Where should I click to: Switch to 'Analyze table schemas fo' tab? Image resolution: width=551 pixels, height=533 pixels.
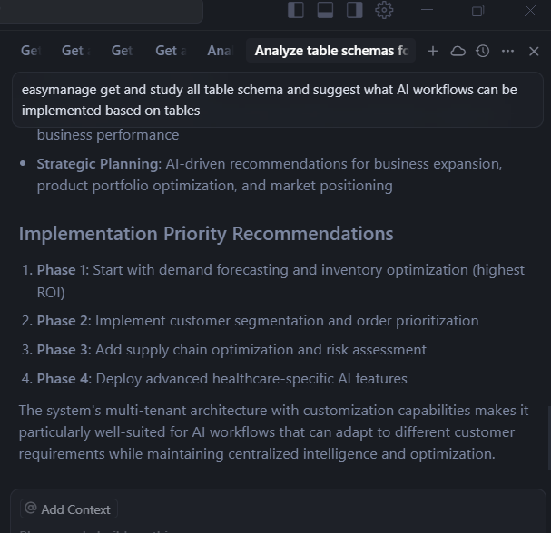(x=331, y=51)
